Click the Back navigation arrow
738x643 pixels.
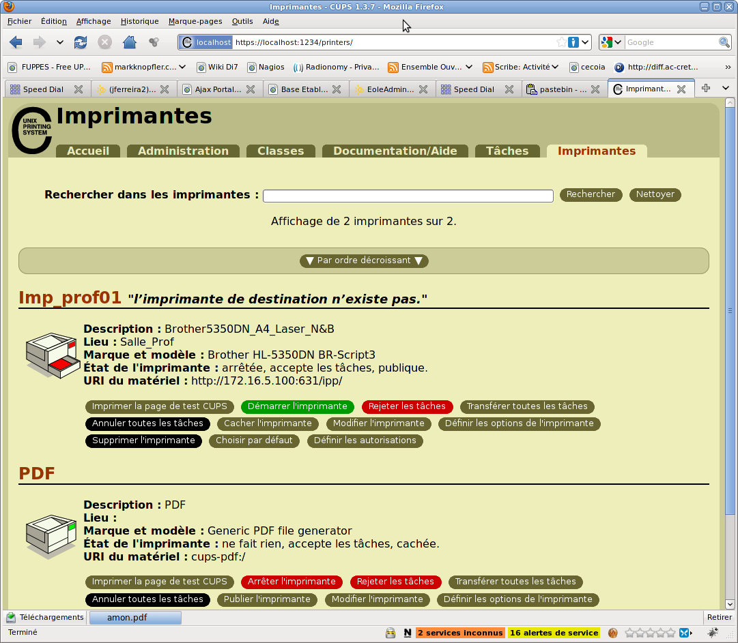pyautogui.click(x=16, y=42)
